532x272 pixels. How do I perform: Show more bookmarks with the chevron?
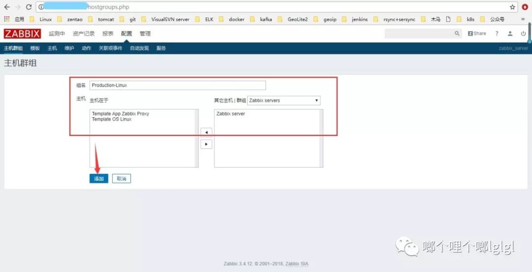(523, 19)
